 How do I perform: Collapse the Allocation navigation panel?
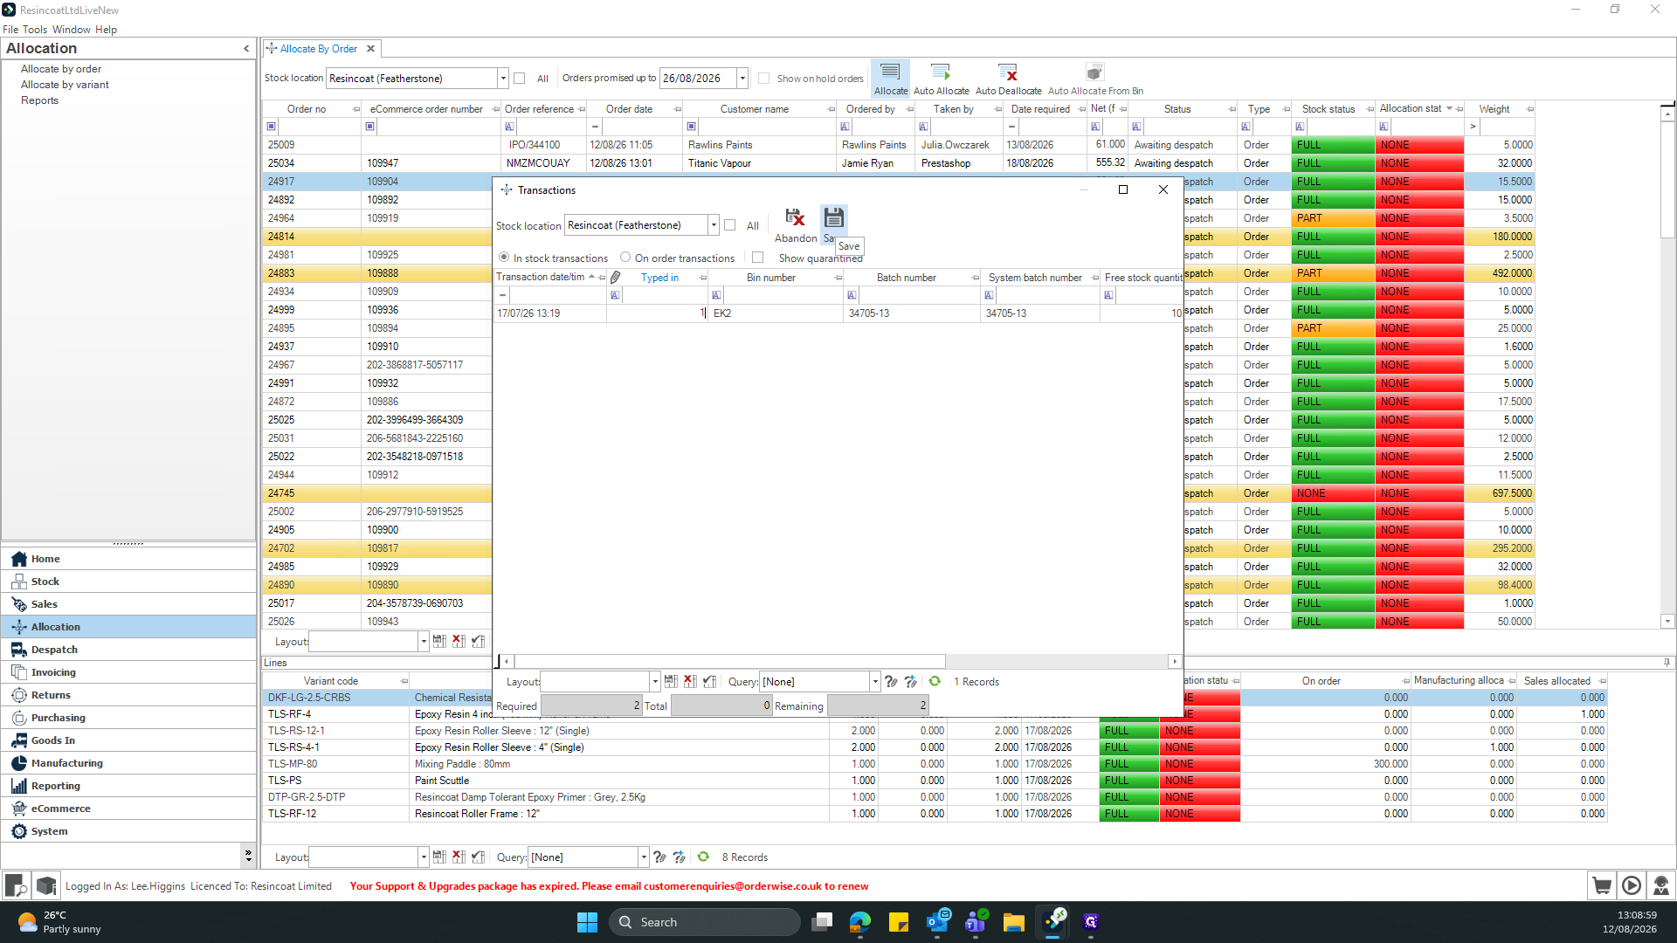246,48
